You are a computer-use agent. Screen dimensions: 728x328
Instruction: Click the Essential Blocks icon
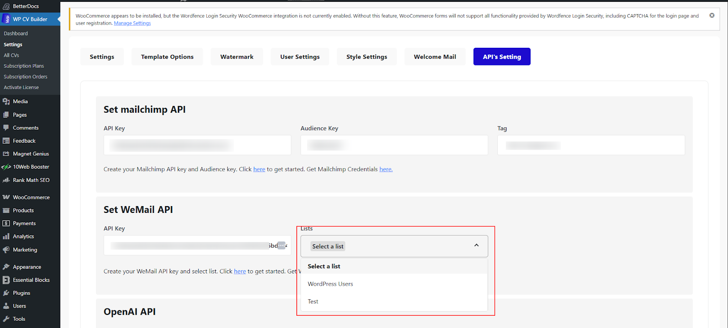[x=6, y=280]
